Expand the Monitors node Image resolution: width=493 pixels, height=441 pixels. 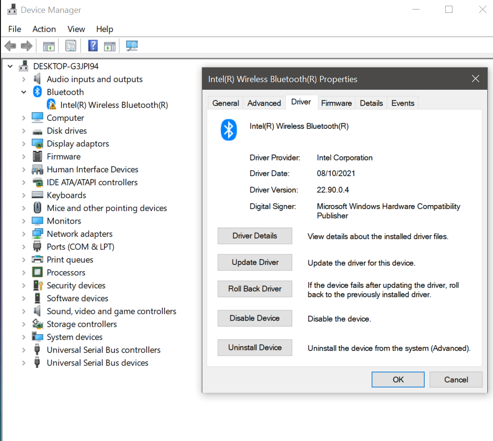(23, 221)
